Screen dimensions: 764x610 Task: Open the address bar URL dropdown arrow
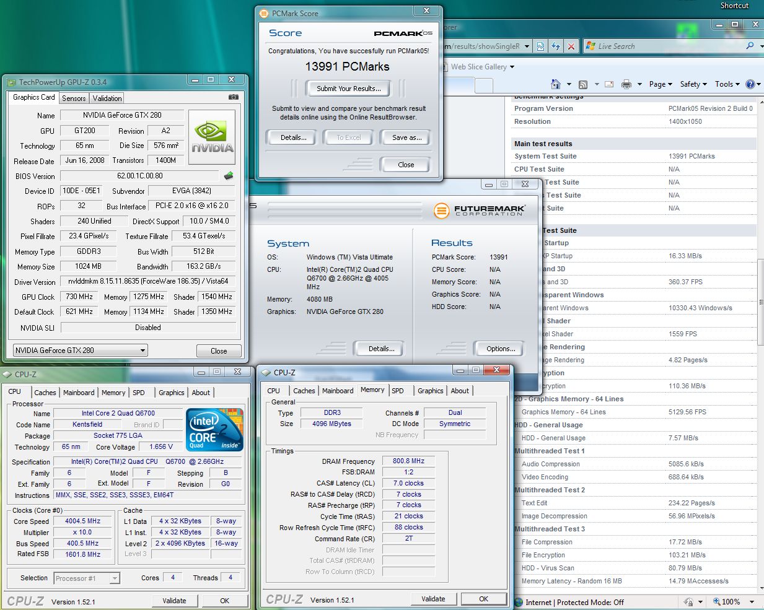tap(527, 46)
